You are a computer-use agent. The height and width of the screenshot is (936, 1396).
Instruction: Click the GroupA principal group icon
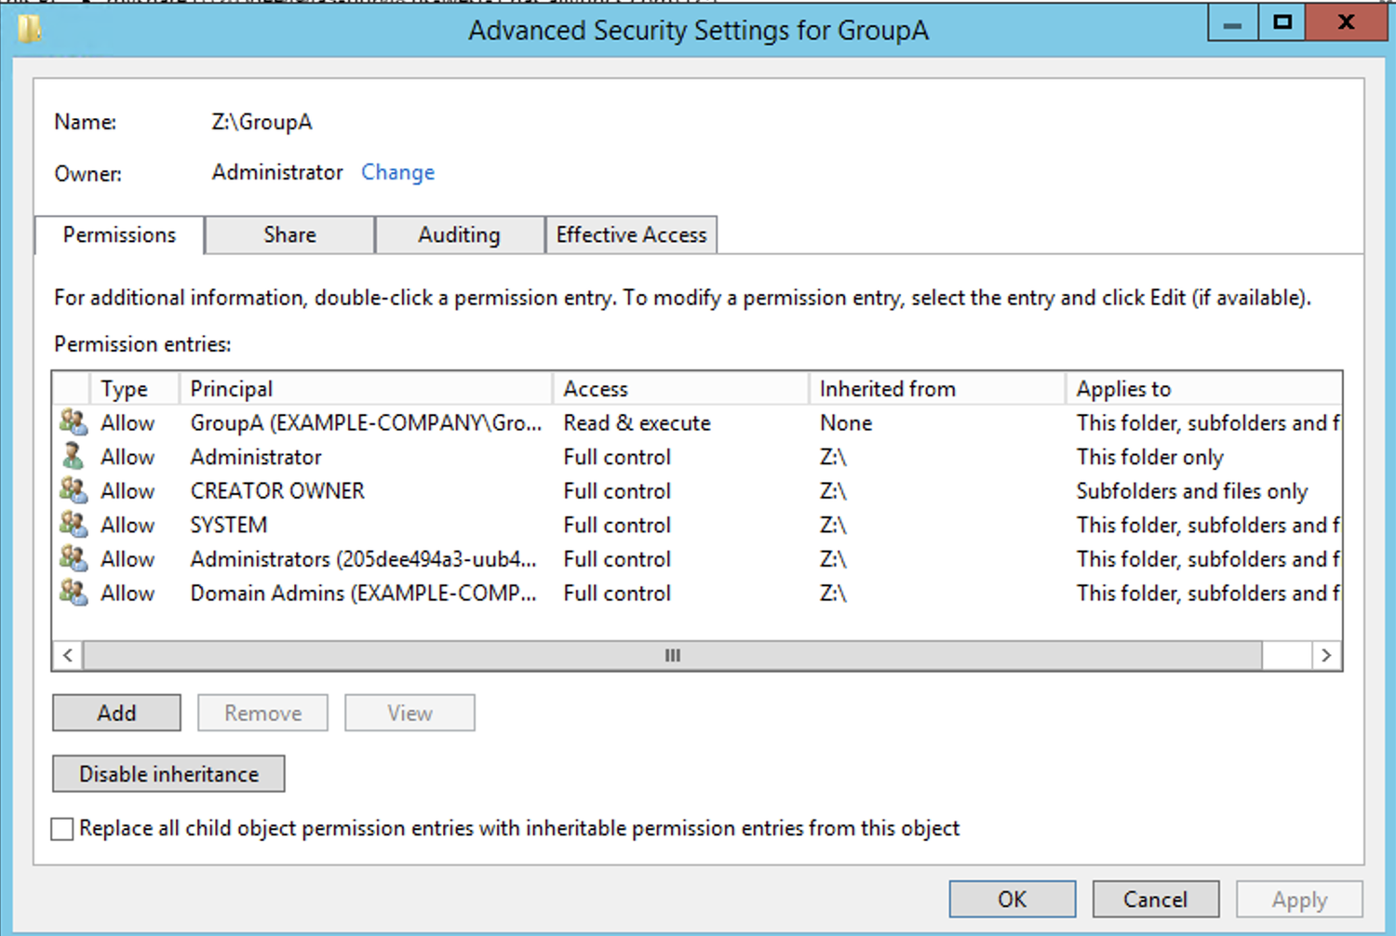point(74,422)
